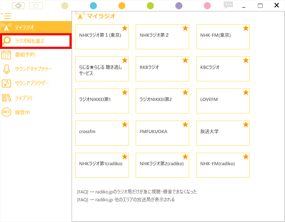The height and width of the screenshot is (222, 285).
Task: Toggle favorite star on ラジオNIKKEI第1
Action: click(125, 92)
